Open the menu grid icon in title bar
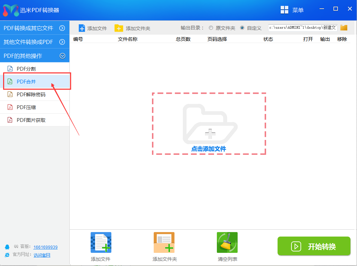Screen dimensions: 357x266 click(284, 10)
